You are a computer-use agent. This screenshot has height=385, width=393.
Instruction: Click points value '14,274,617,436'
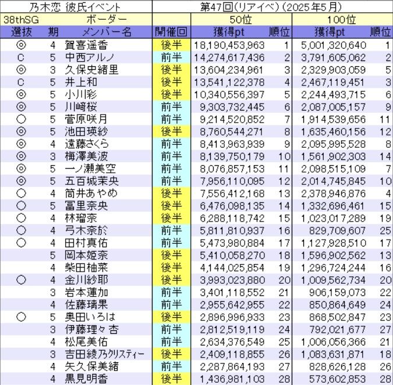(229, 58)
